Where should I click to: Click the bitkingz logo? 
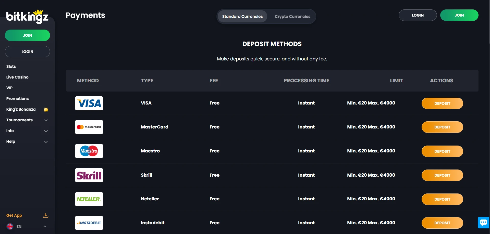click(x=27, y=17)
